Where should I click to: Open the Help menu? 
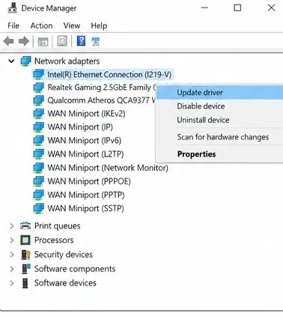coord(99,25)
